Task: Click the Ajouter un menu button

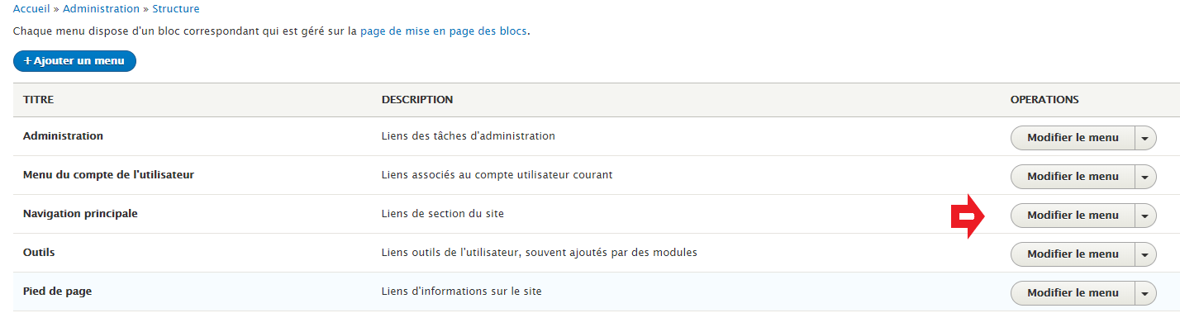Action: click(74, 61)
